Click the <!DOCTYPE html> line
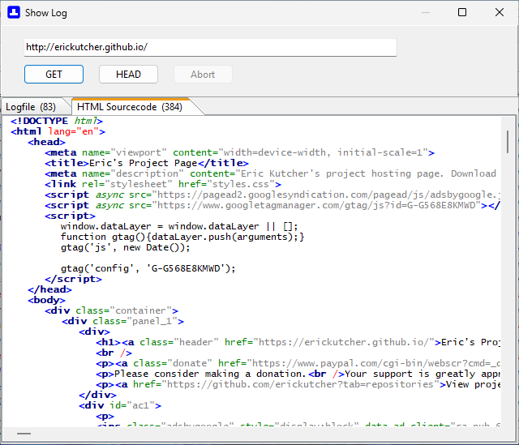This screenshot has width=519, height=445. pos(57,121)
